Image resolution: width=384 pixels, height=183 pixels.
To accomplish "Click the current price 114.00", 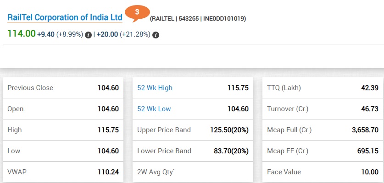I will click(22, 33).
